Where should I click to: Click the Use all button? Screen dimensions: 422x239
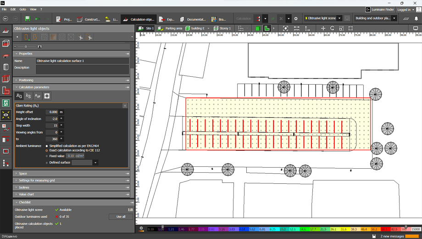click(x=121, y=216)
